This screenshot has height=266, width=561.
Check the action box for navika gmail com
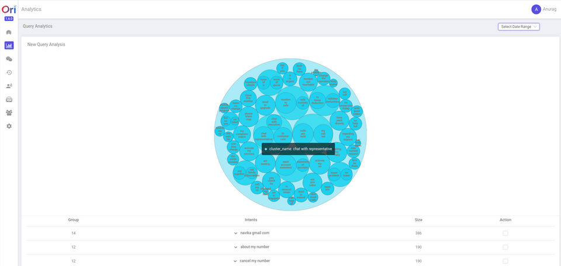(505, 233)
